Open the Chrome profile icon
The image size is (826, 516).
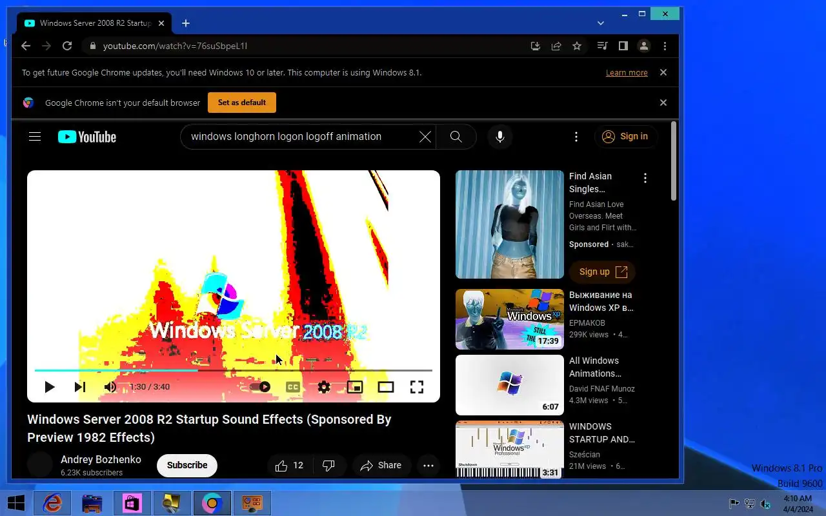pyautogui.click(x=644, y=46)
